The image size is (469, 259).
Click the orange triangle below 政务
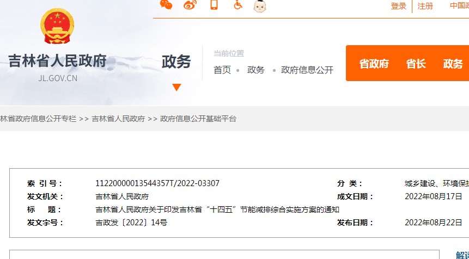177,88
